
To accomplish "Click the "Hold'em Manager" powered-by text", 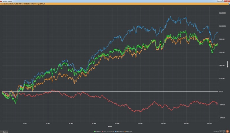I will click(x=219, y=132).
